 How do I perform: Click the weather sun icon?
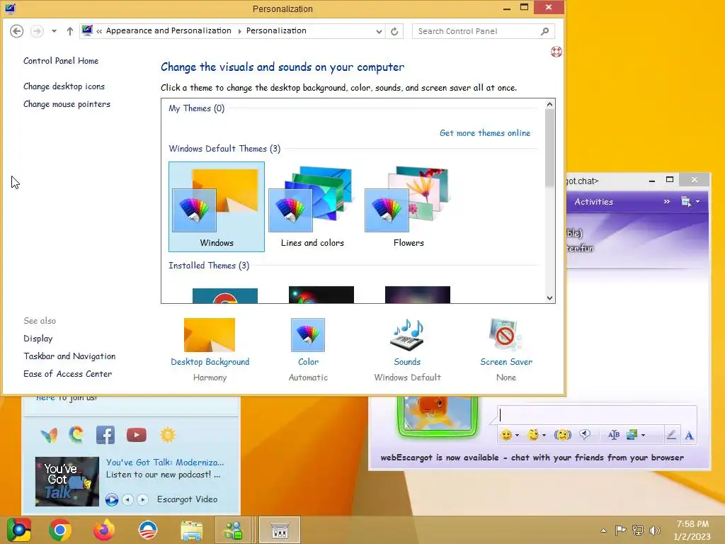coord(168,435)
